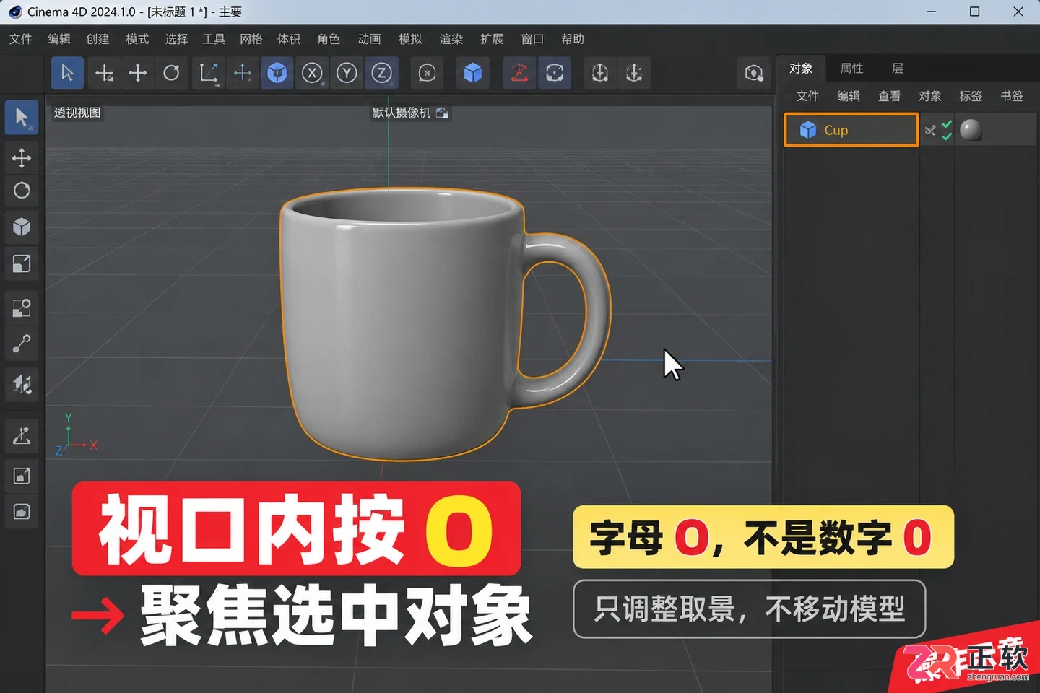Open the 文件 menu in the main menu bar

click(x=21, y=39)
